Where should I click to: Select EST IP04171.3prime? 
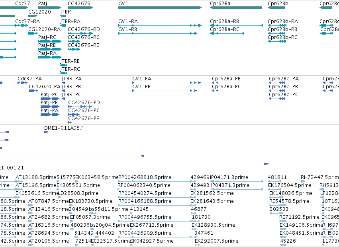(229, 177)
